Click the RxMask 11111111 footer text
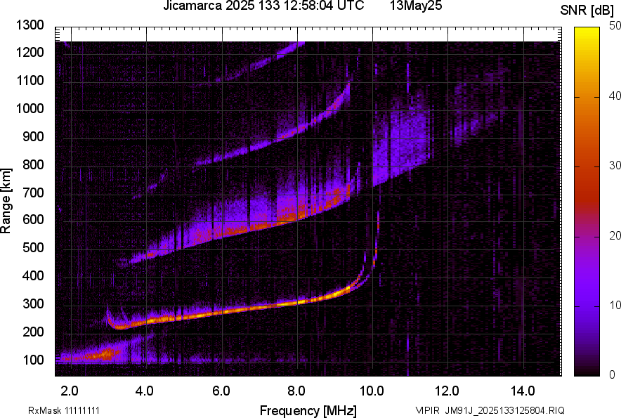621x418 pixels. 64,410
